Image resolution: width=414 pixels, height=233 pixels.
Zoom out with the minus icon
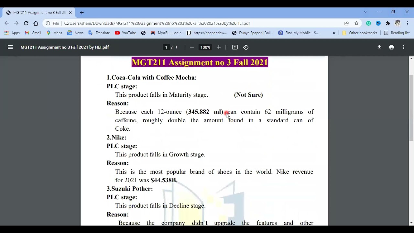192,47
